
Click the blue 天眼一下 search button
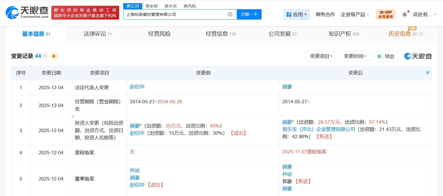[x=249, y=14]
